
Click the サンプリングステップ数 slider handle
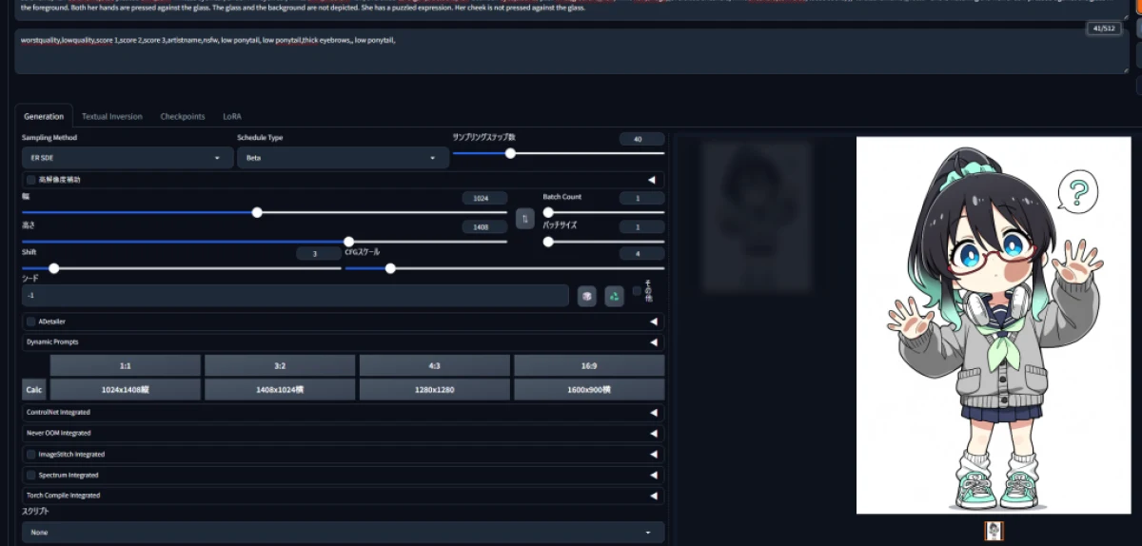click(x=510, y=153)
